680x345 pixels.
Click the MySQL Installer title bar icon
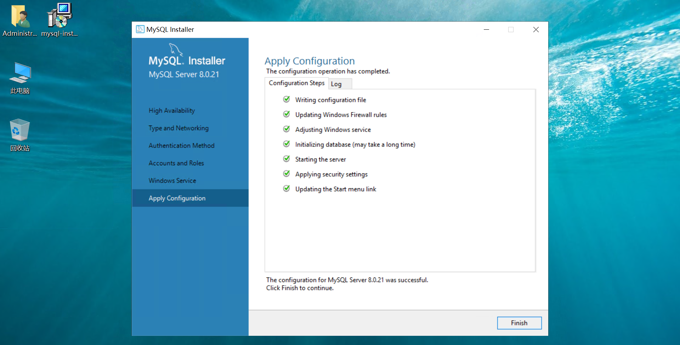[x=140, y=29]
